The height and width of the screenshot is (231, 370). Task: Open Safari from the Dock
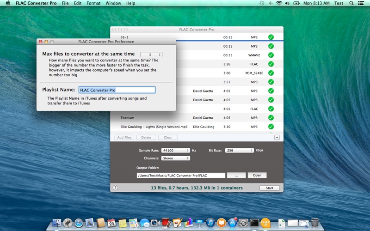coord(79,223)
